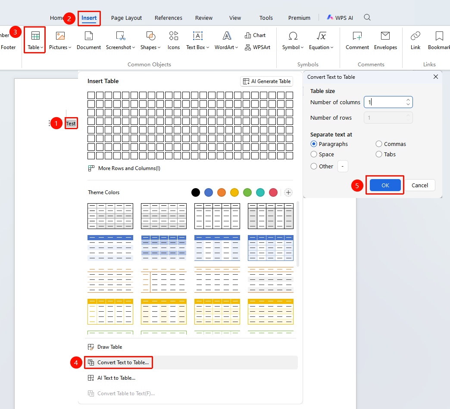Cancel the Convert Text to Table dialog
This screenshot has height=409, width=450.
420,185
